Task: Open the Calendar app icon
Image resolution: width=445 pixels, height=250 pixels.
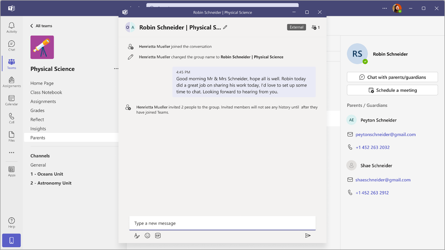Action: point(11,100)
